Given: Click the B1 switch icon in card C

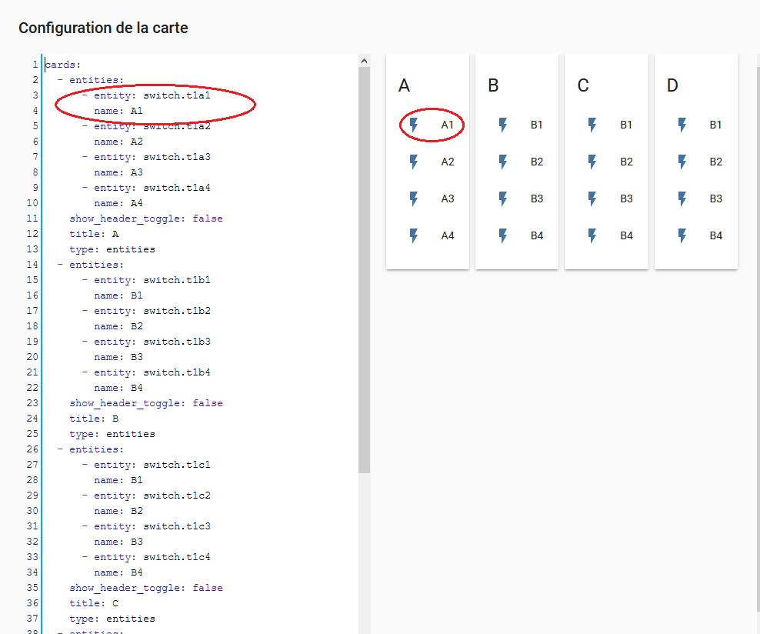Looking at the screenshot, I should coord(592,125).
